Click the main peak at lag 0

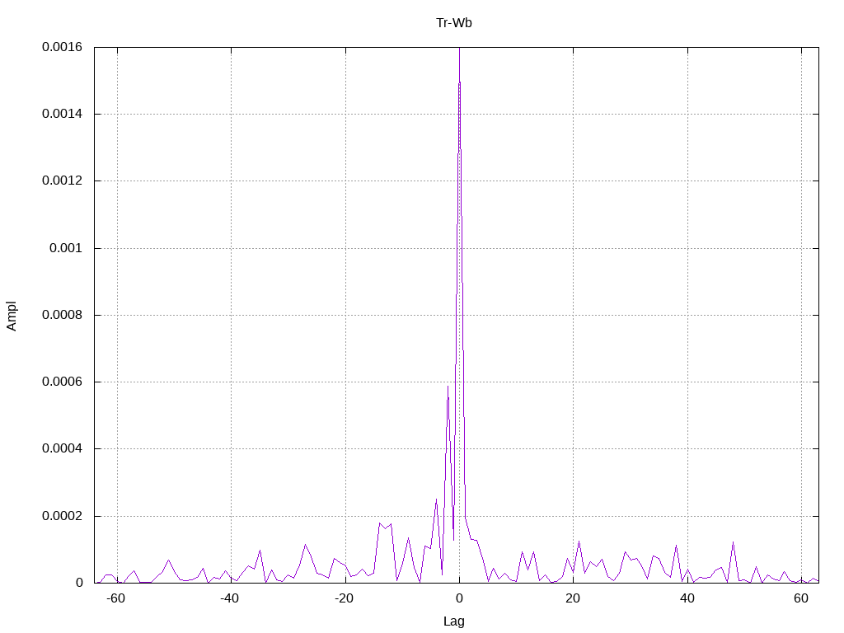(459, 49)
